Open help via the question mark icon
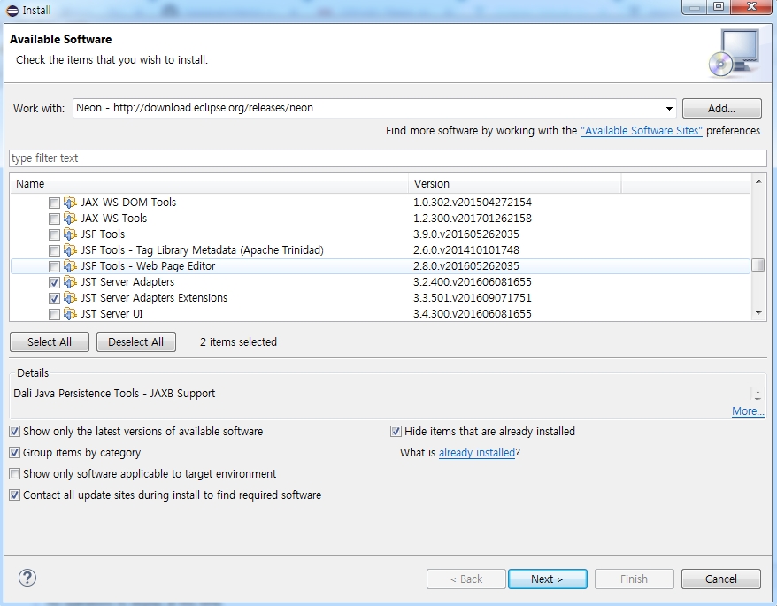 [27, 578]
